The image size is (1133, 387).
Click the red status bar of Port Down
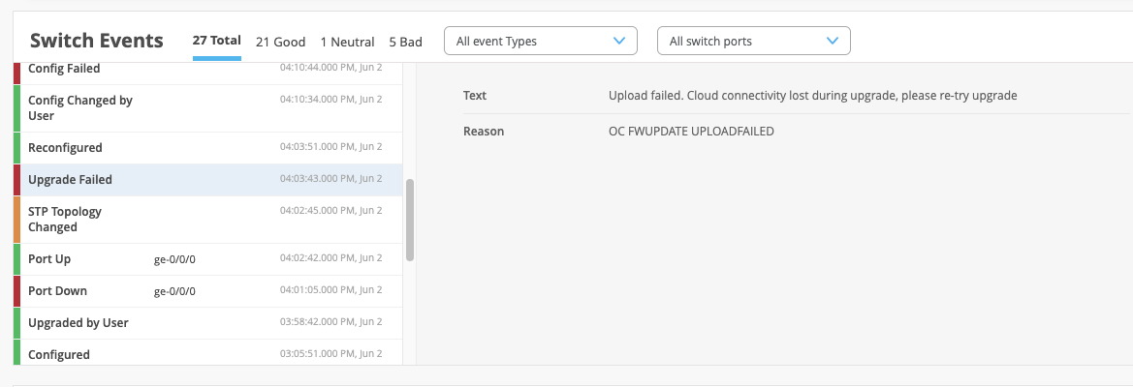16,291
